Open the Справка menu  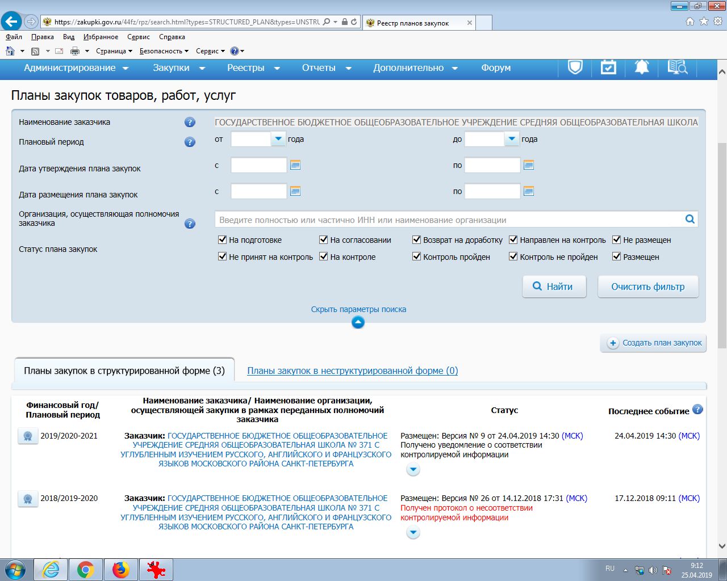click(172, 37)
